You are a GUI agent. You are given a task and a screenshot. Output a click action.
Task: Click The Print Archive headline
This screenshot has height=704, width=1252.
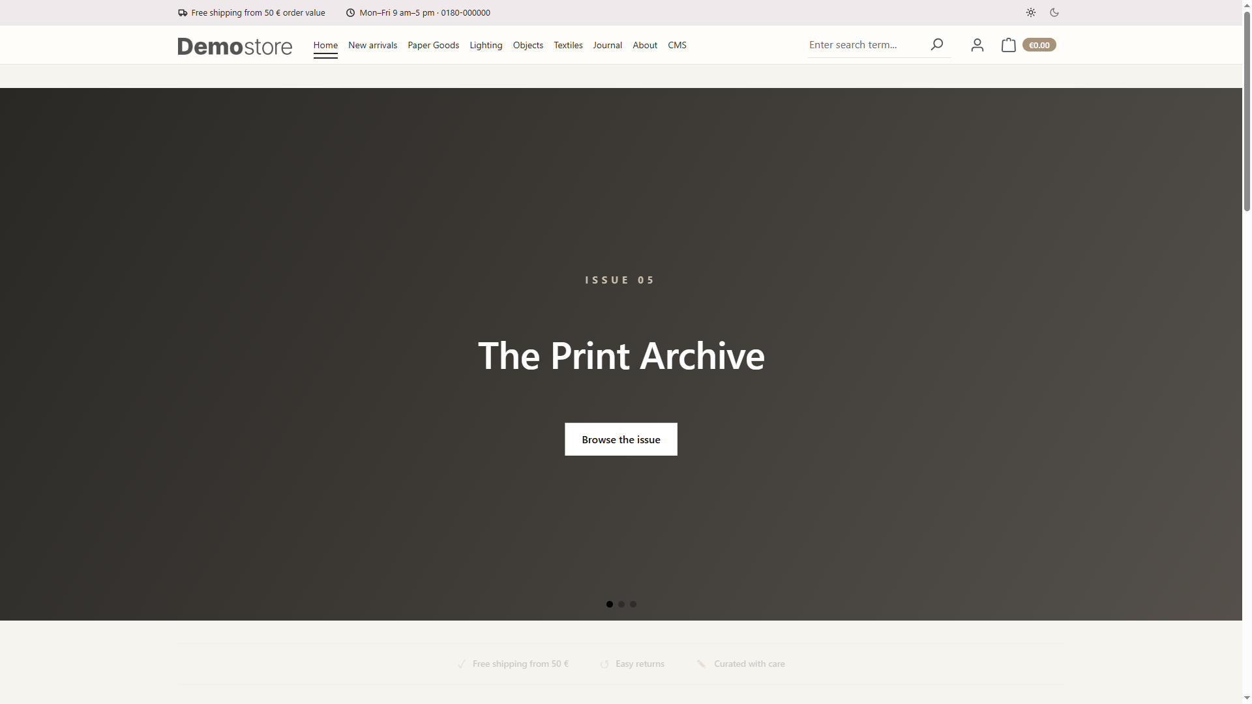(621, 356)
